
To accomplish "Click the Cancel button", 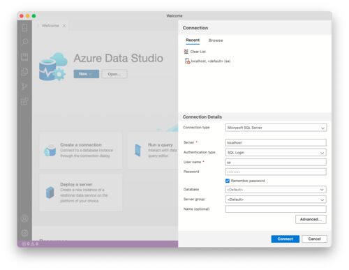I will [314, 239].
